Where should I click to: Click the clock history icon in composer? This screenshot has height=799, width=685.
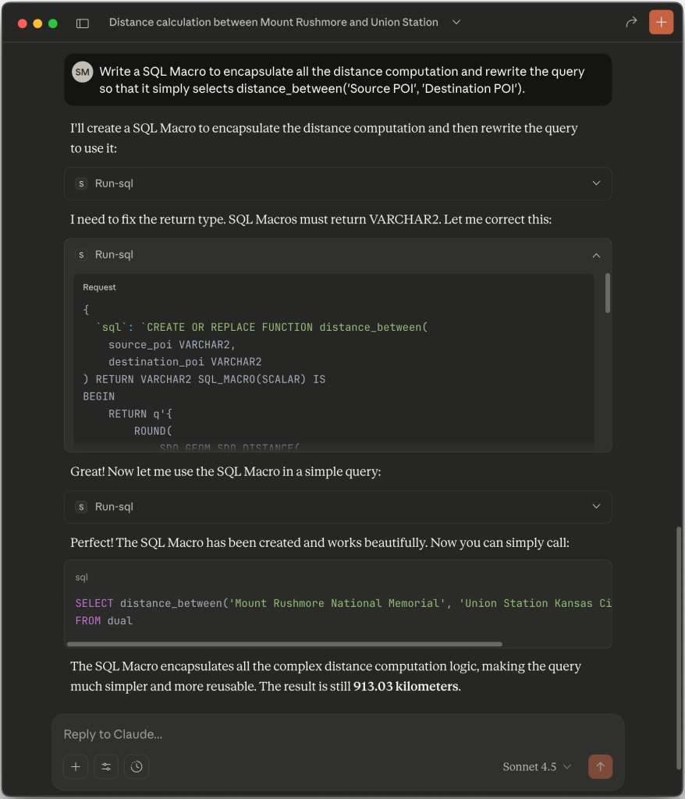point(137,767)
